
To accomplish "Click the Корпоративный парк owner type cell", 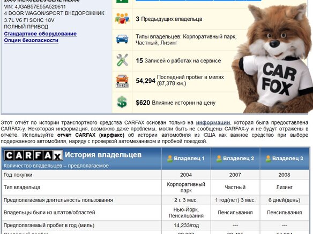I will (186, 187).
